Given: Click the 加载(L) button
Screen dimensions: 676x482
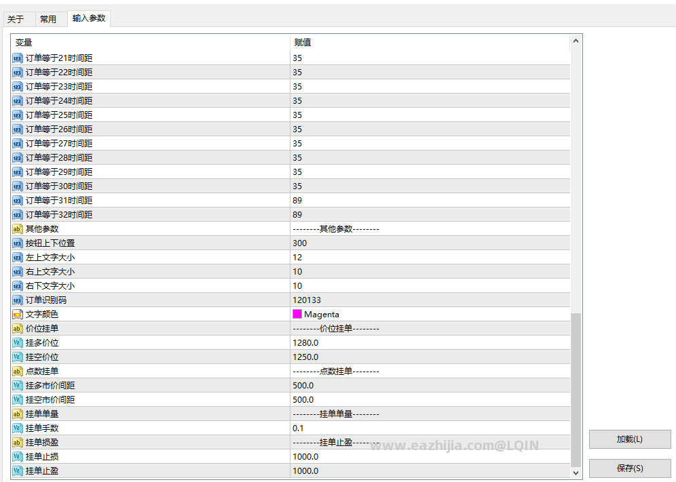Looking at the screenshot, I should (x=630, y=439).
